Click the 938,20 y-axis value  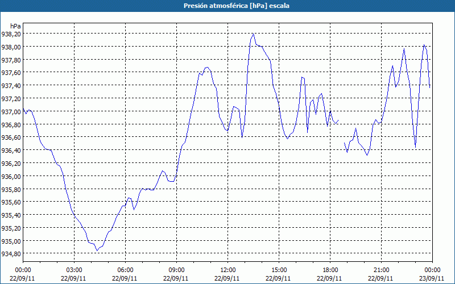(11, 34)
